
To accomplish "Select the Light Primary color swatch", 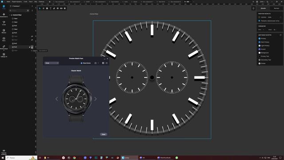I will click(259, 46).
